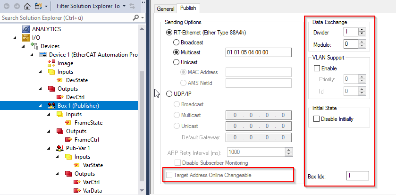Collapse the Device 1 EtherCAT Automation node
The width and height of the screenshot is (396, 195).
coord(32,55)
